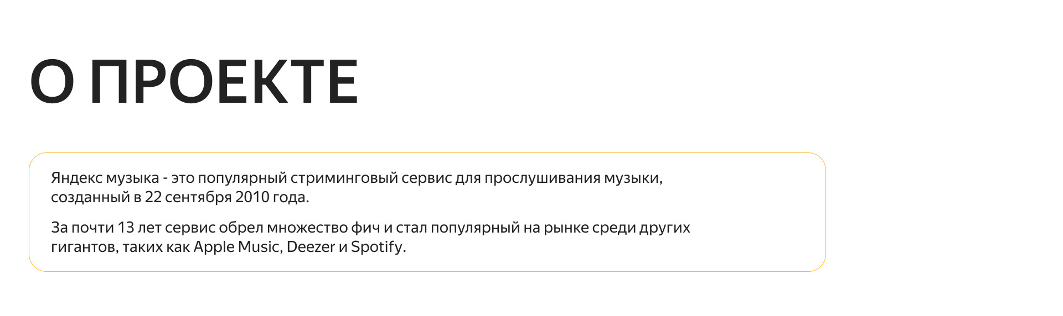Viewport: 1063px width, 316px height.
Task: Click the words "Яндекс музыка" in the text
Action: (x=105, y=178)
